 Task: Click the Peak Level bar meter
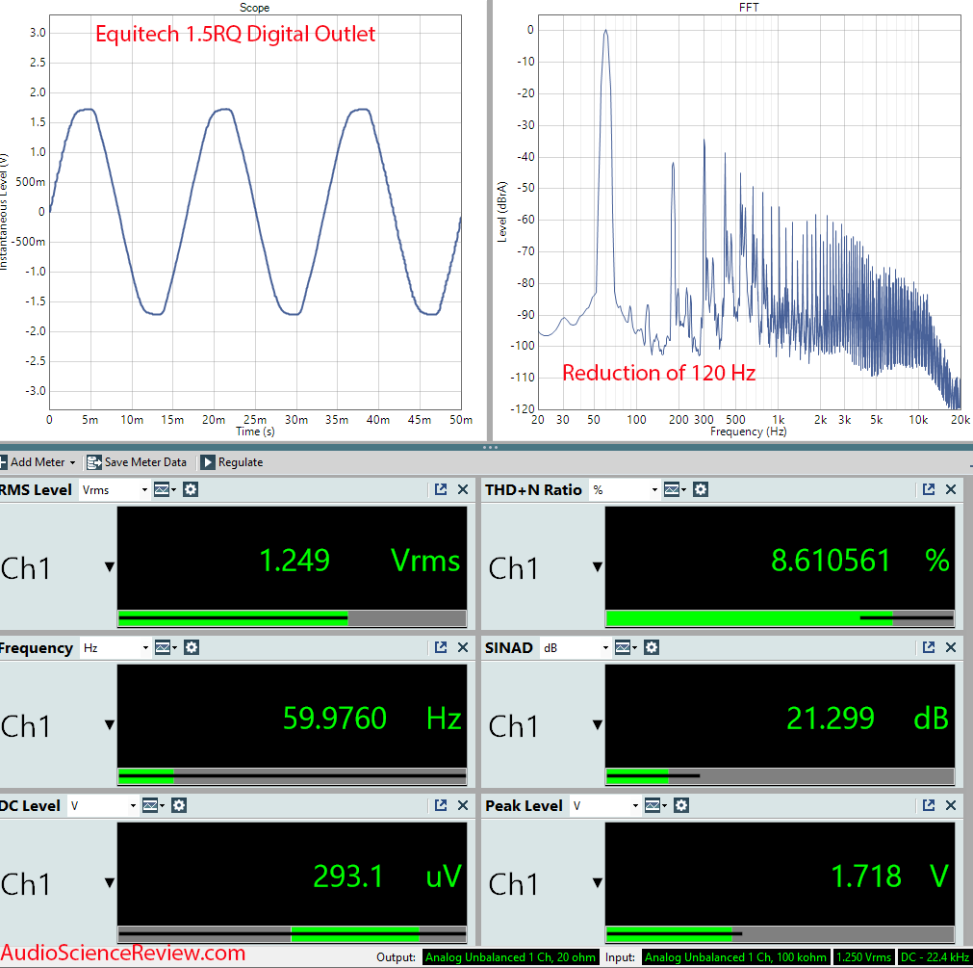780,934
